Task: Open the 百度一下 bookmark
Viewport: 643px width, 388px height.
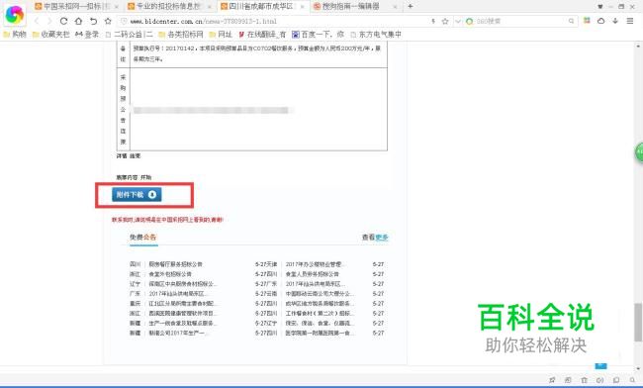Action: (x=318, y=35)
